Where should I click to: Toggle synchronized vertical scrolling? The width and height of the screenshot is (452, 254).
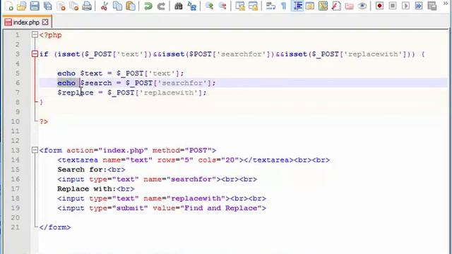240,6
